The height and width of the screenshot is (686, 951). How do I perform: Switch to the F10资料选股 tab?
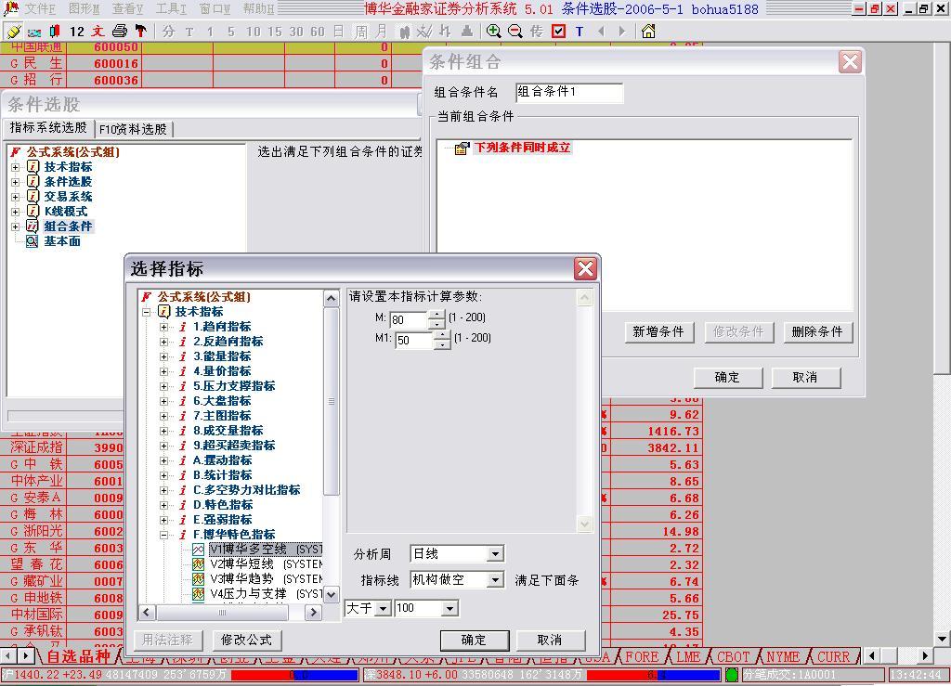tap(134, 129)
